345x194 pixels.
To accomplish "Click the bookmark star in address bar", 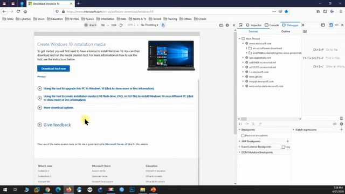I will click(286, 11).
